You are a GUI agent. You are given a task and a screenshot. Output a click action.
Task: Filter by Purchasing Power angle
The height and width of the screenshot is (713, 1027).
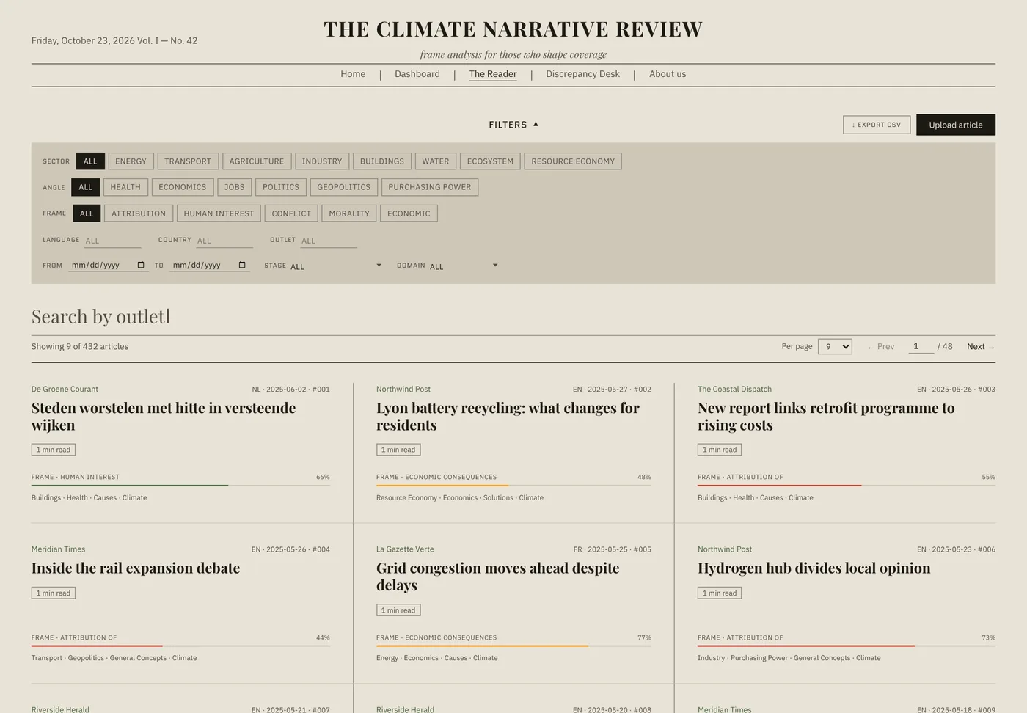pos(430,187)
